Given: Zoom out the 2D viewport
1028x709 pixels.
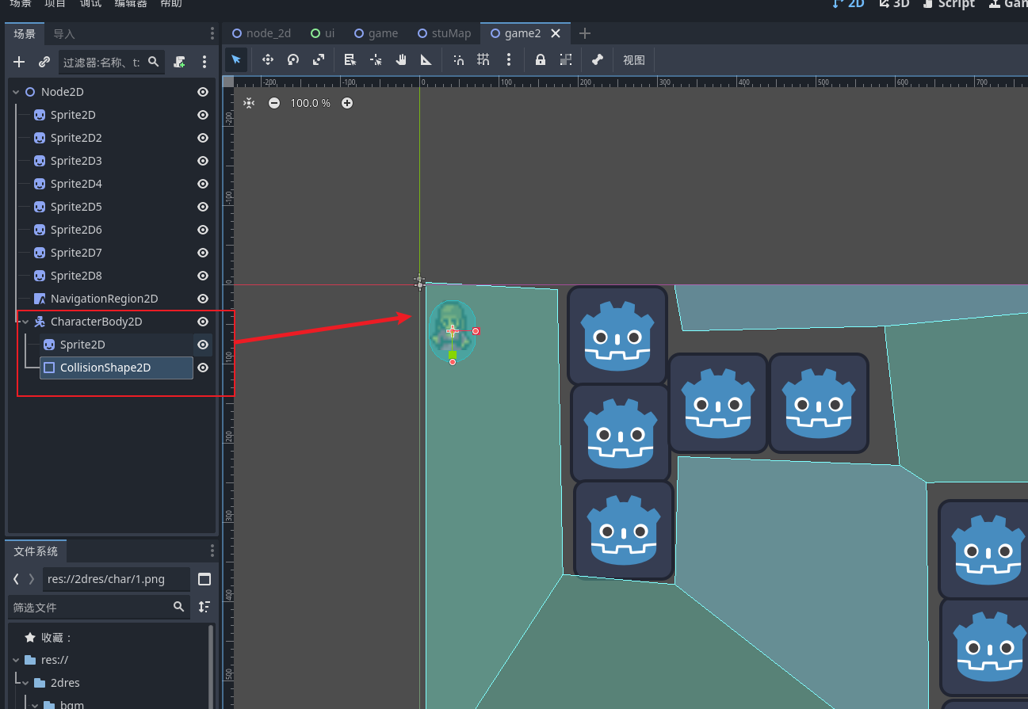Looking at the screenshot, I should [x=274, y=103].
